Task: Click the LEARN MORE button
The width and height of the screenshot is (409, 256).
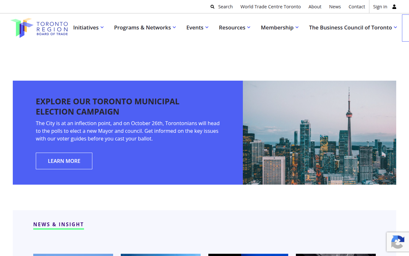Action: click(x=64, y=161)
